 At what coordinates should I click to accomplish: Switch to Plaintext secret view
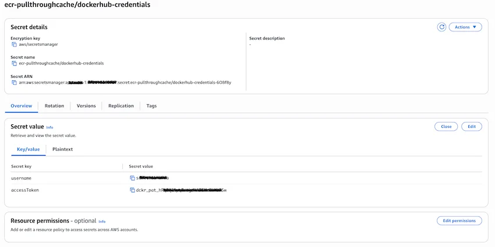[x=62, y=149]
